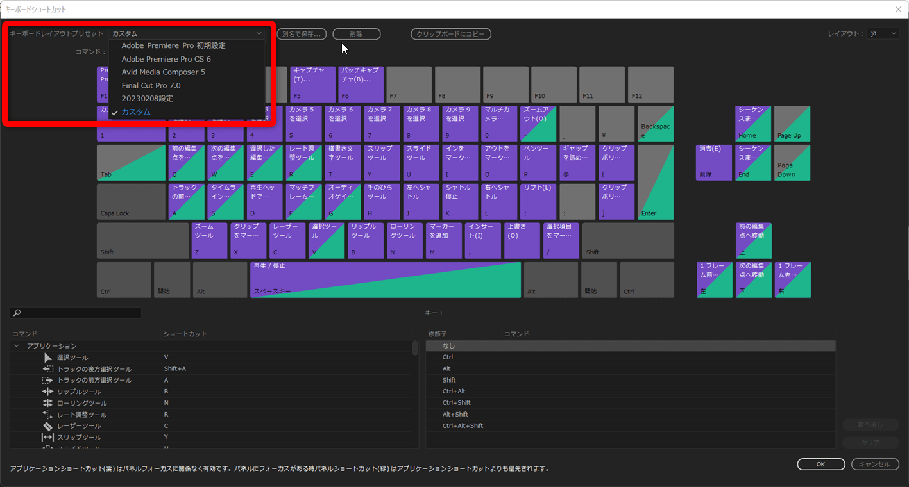909x487 pixels.
Task: Click the B key リップルツール
Action: pyautogui.click(x=366, y=241)
